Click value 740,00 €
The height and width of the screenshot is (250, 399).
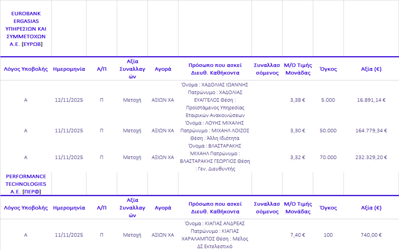[x=371, y=235]
